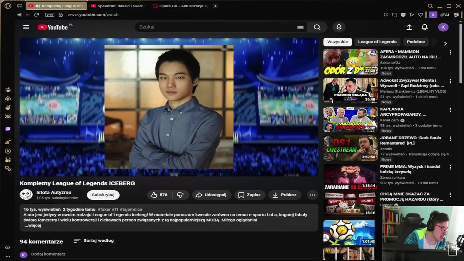This screenshot has width=464, height=261.
Task: Reload the page with the refresh icon
Action: point(36,14)
